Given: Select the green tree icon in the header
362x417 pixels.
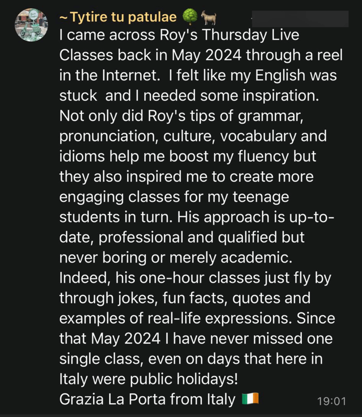Looking at the screenshot, I should pyautogui.click(x=190, y=17).
